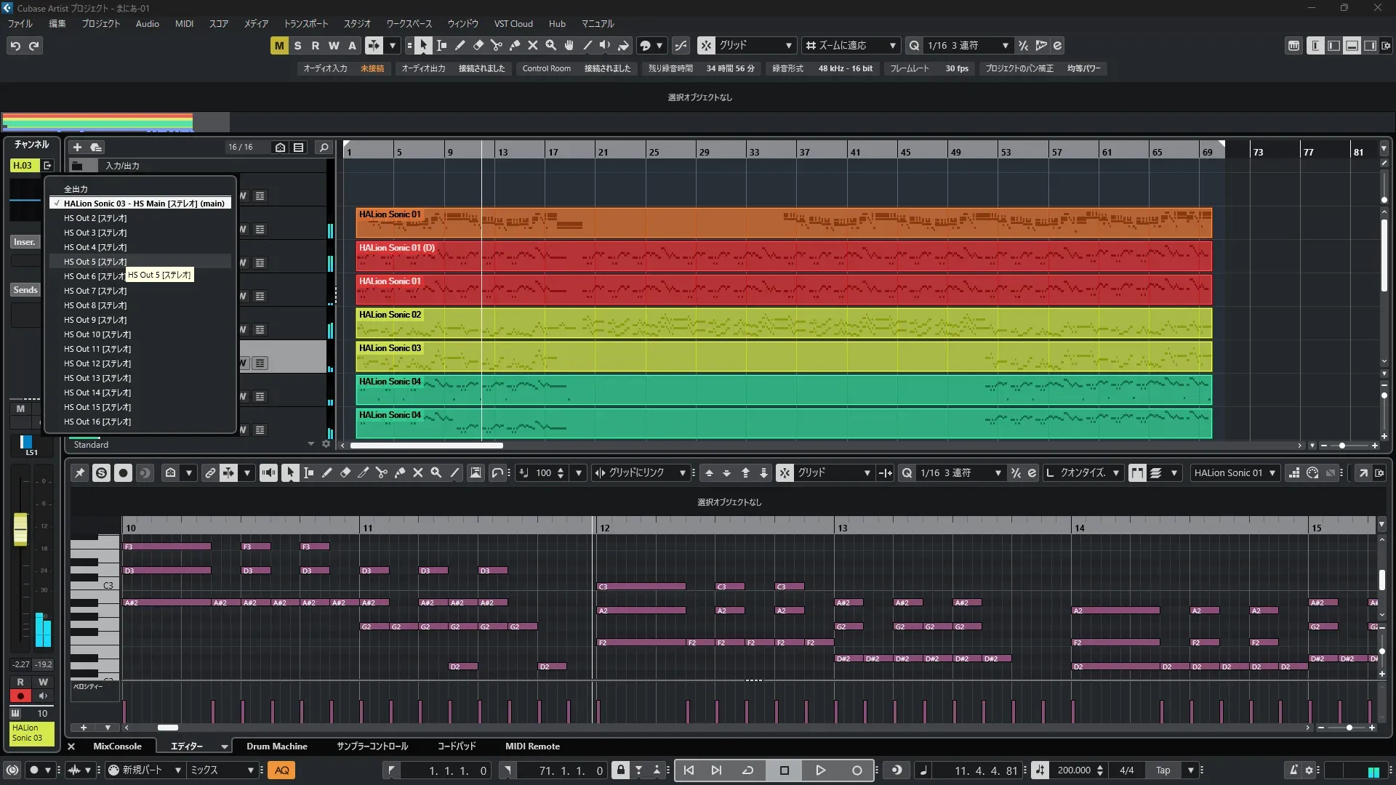Open track search magnifier icon
The height and width of the screenshot is (785, 1396).
pos(324,147)
